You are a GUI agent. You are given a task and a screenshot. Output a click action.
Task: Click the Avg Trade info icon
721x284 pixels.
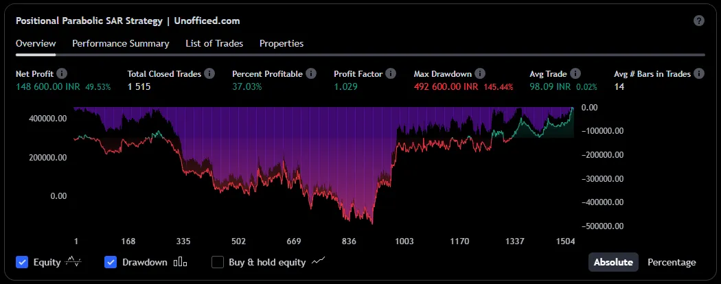[575, 73]
